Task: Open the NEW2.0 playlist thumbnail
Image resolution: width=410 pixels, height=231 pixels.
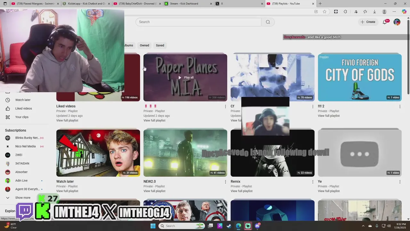Action: point(185,153)
